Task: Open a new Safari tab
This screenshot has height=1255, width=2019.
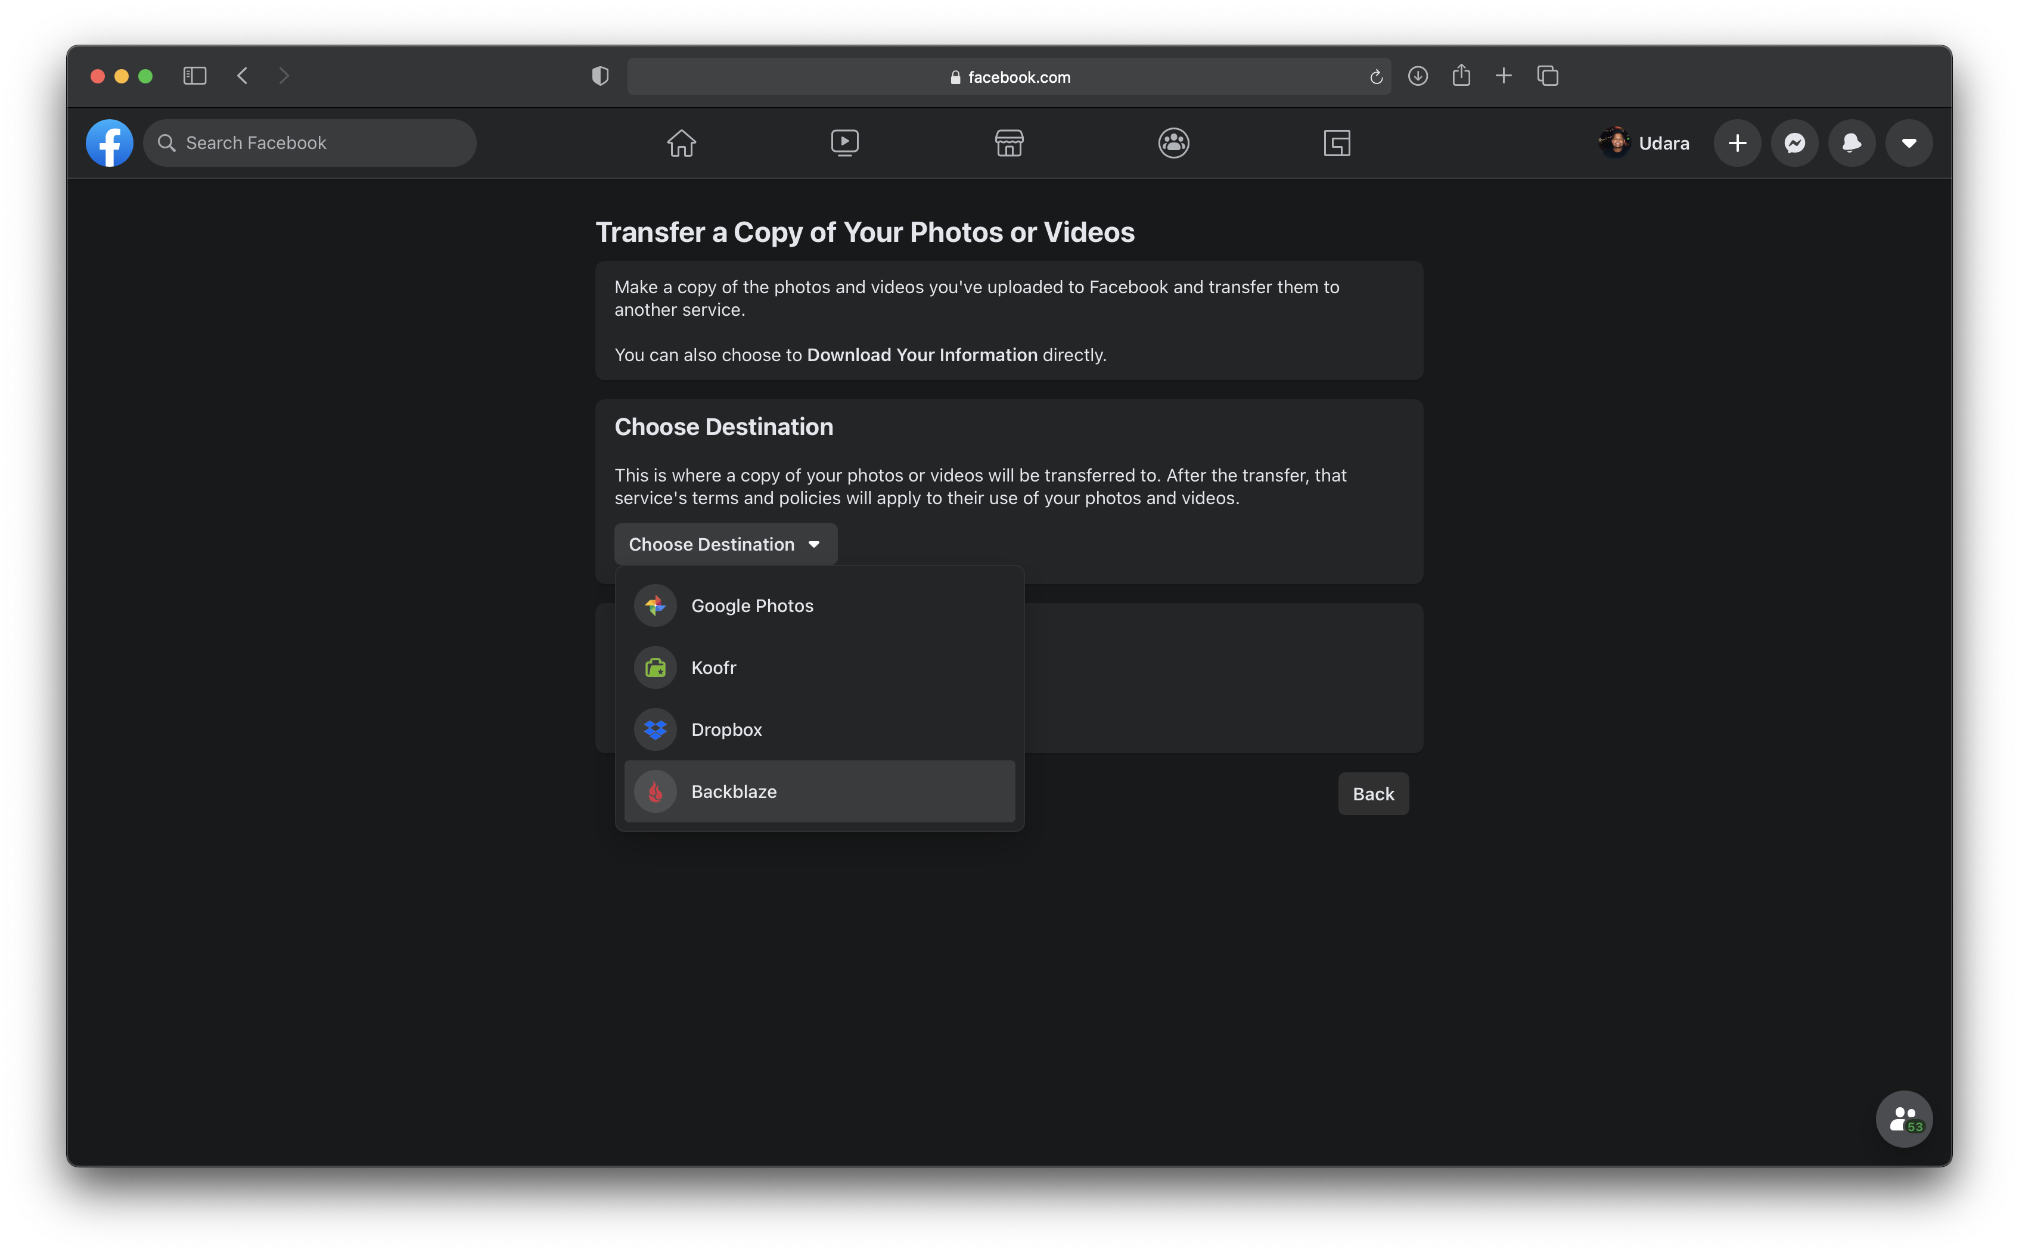Action: pos(1504,76)
